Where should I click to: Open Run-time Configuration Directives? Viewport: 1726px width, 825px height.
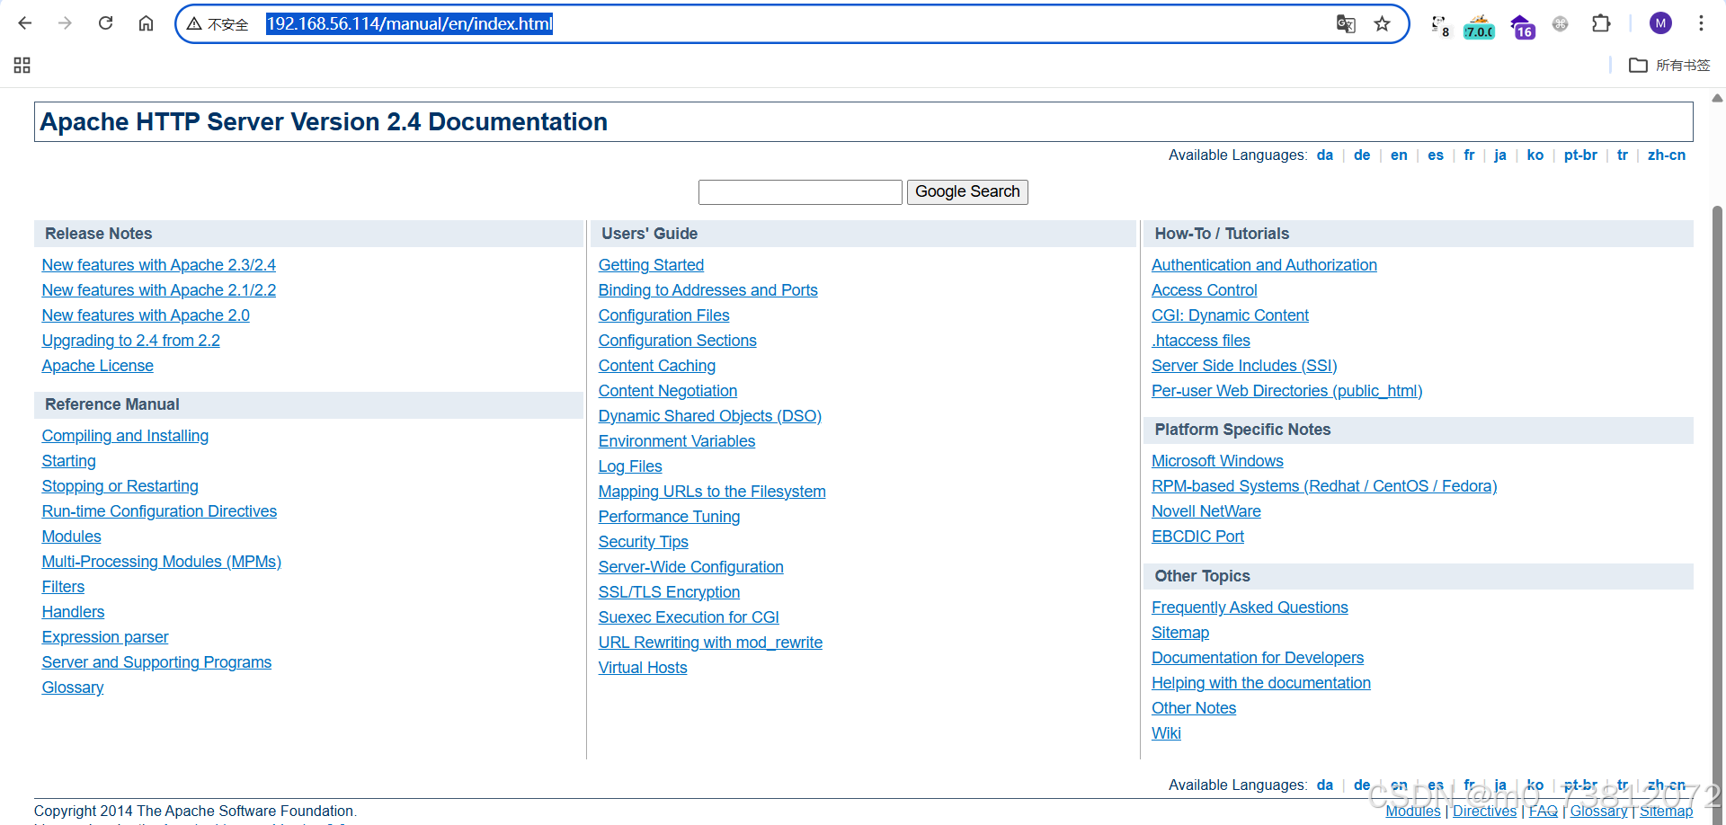point(159,511)
